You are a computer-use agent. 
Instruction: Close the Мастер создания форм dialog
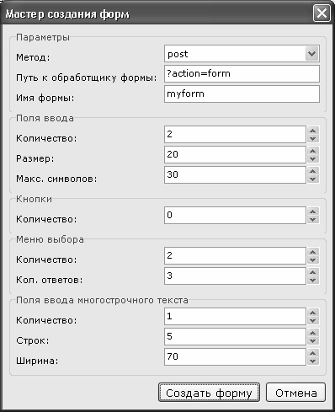pos(322,13)
